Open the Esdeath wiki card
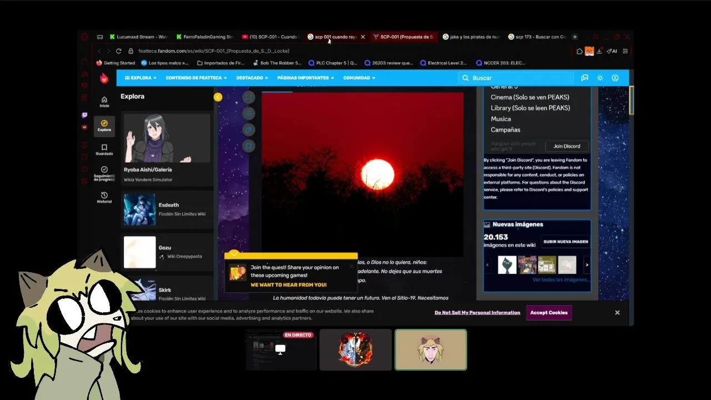This screenshot has width=711, height=400. point(167,209)
